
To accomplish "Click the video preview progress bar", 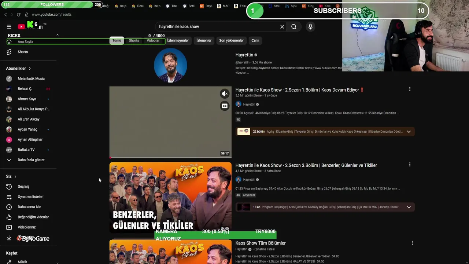I will (x=170, y=158).
